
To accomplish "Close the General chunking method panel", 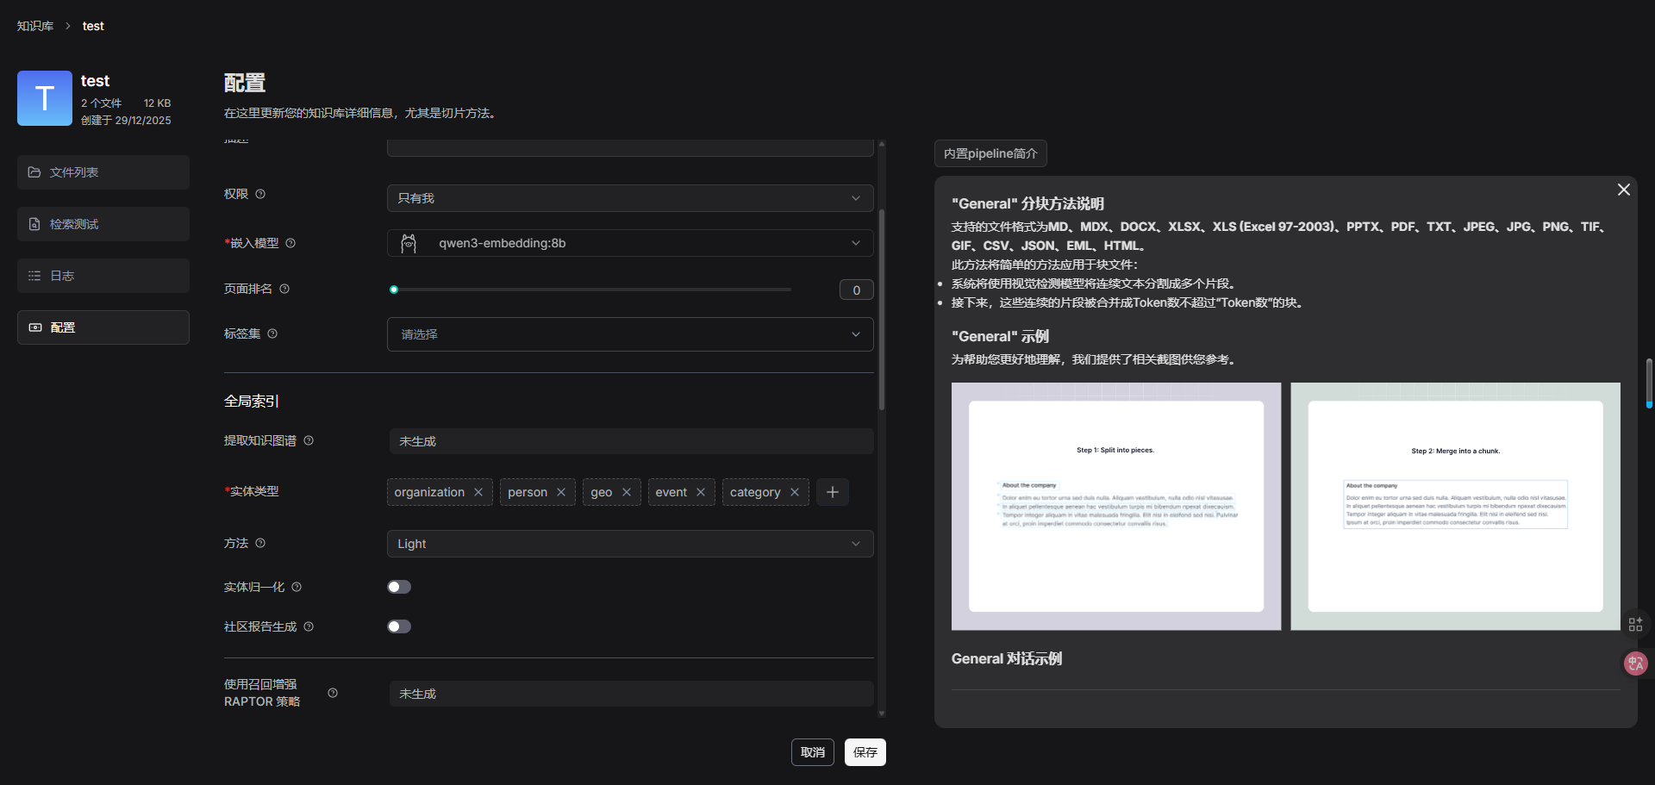I will click(x=1623, y=190).
